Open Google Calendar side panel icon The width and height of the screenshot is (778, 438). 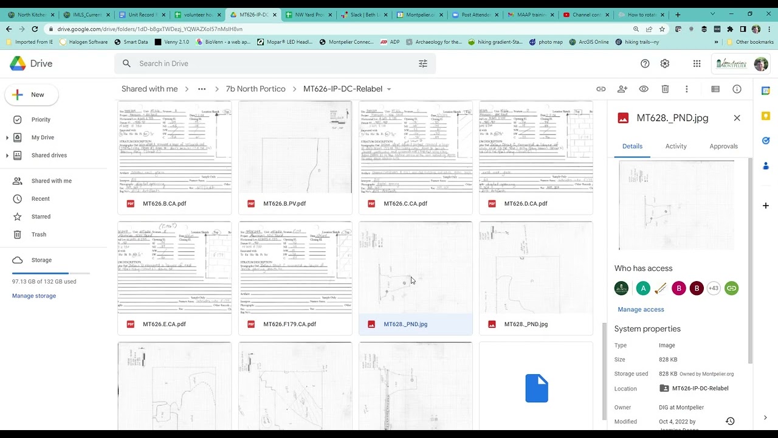pyautogui.click(x=766, y=91)
